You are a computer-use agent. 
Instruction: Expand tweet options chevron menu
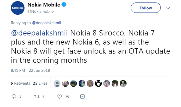pyautogui.click(x=168, y=8)
